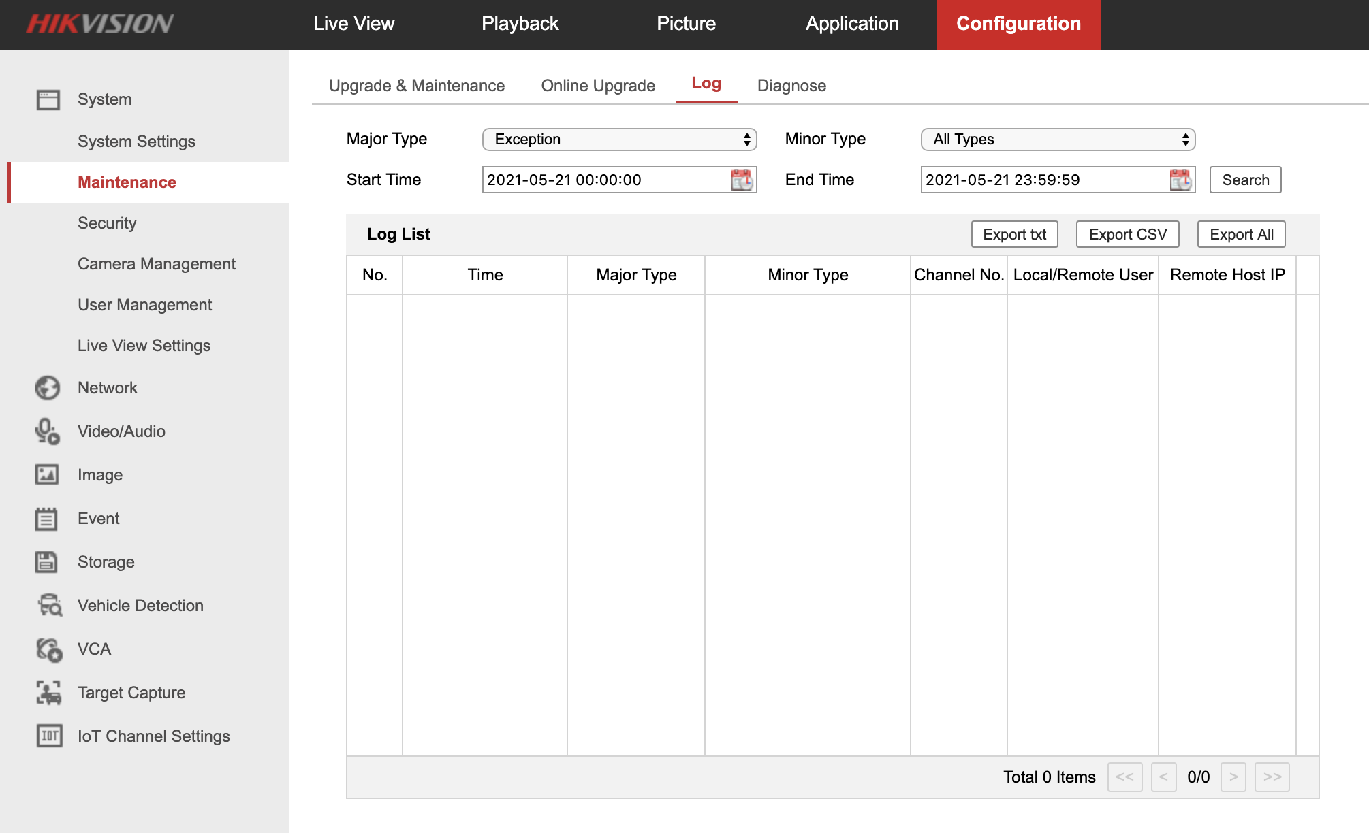
Task: Click the VCA icon in sidebar
Action: coord(48,649)
